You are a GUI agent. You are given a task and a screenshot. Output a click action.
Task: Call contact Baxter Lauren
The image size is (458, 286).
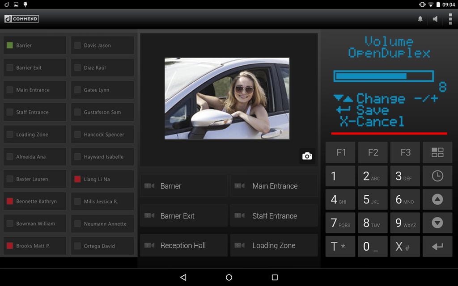[x=35, y=179]
